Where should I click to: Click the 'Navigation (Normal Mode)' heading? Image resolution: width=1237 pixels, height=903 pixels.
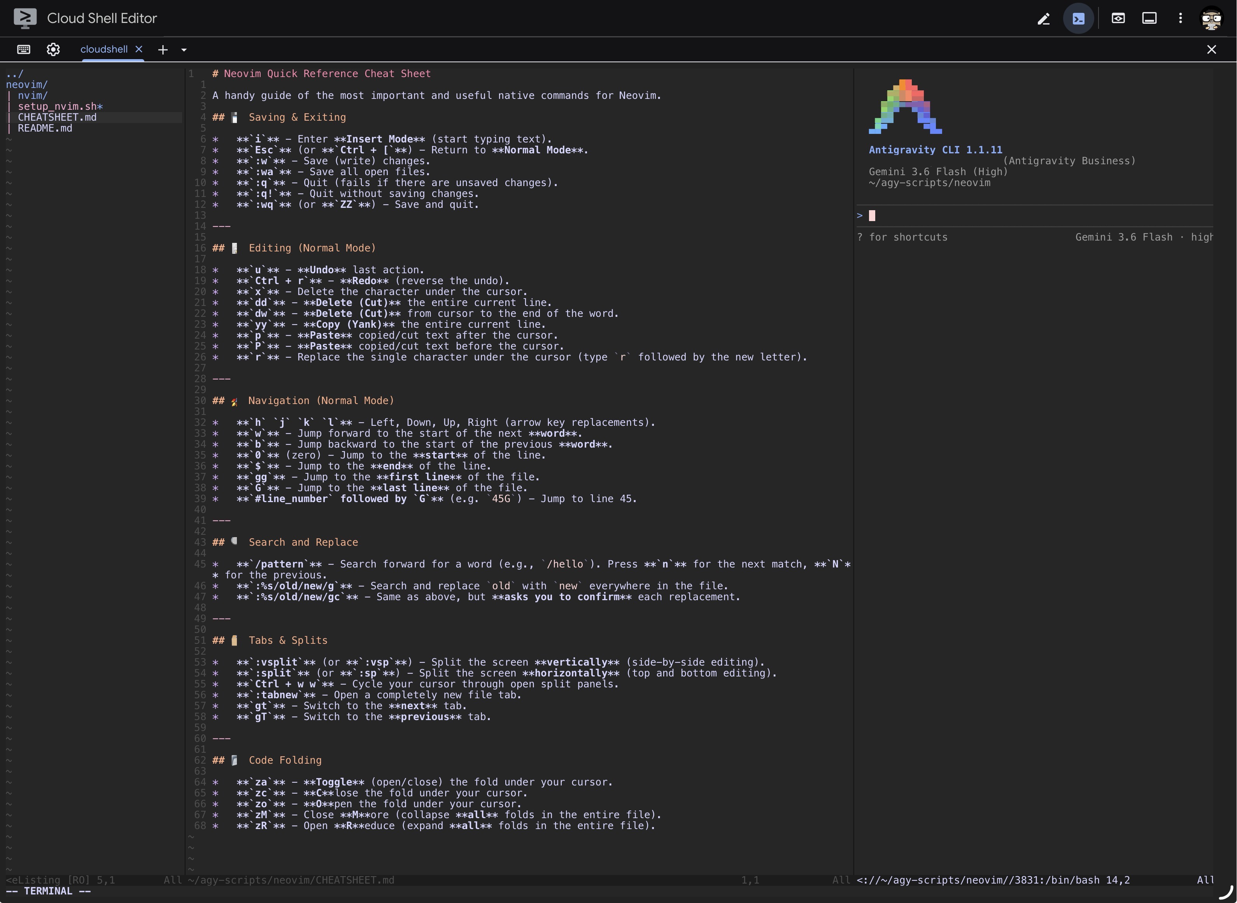321,401
